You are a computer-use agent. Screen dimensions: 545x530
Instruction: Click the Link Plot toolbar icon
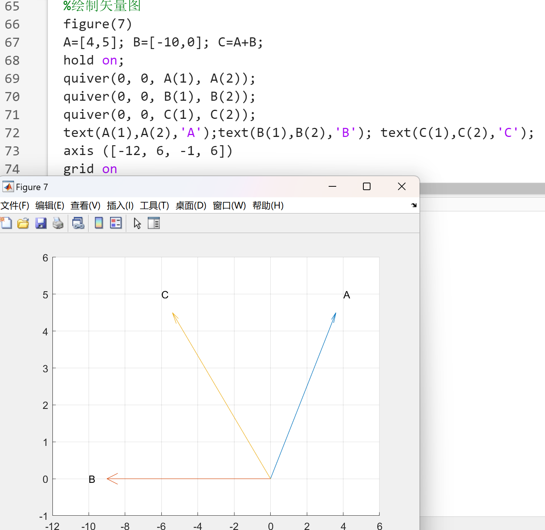pos(78,223)
